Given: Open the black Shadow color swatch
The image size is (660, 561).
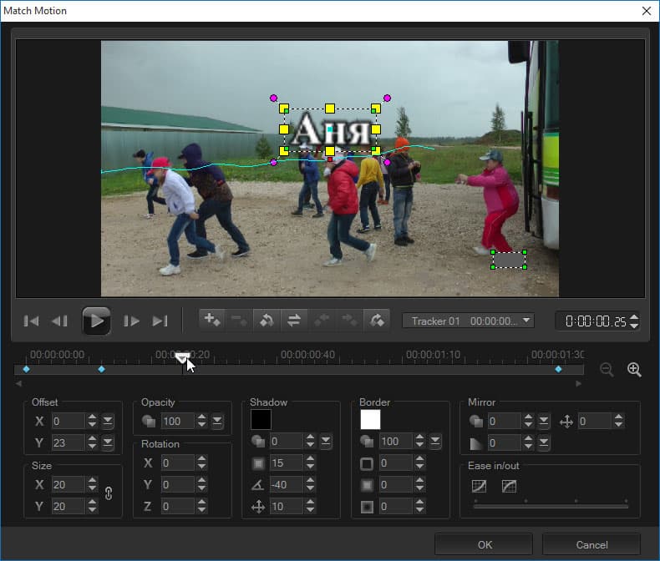Looking at the screenshot, I should (x=261, y=419).
